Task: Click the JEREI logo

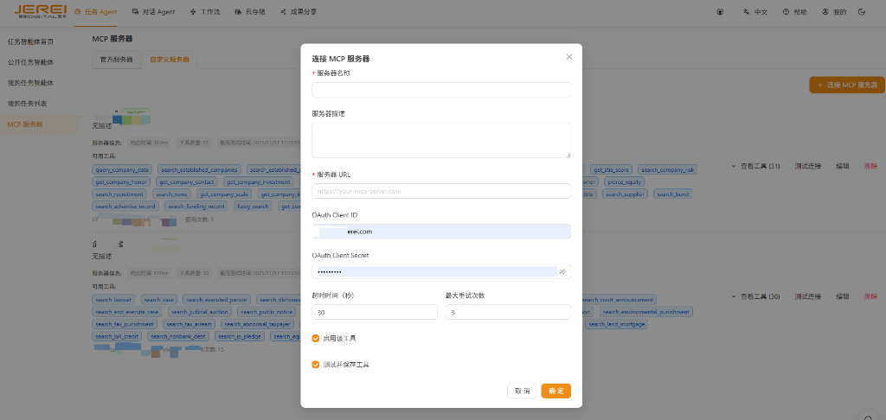Action: coord(40,12)
